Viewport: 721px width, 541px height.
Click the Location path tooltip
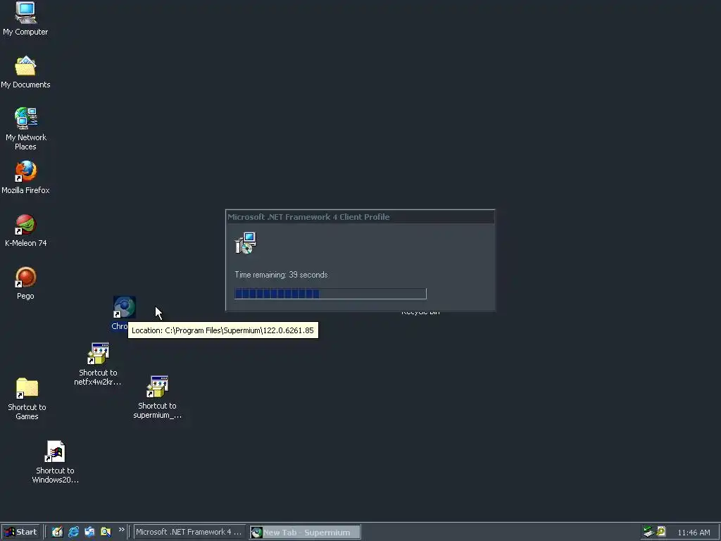click(223, 330)
